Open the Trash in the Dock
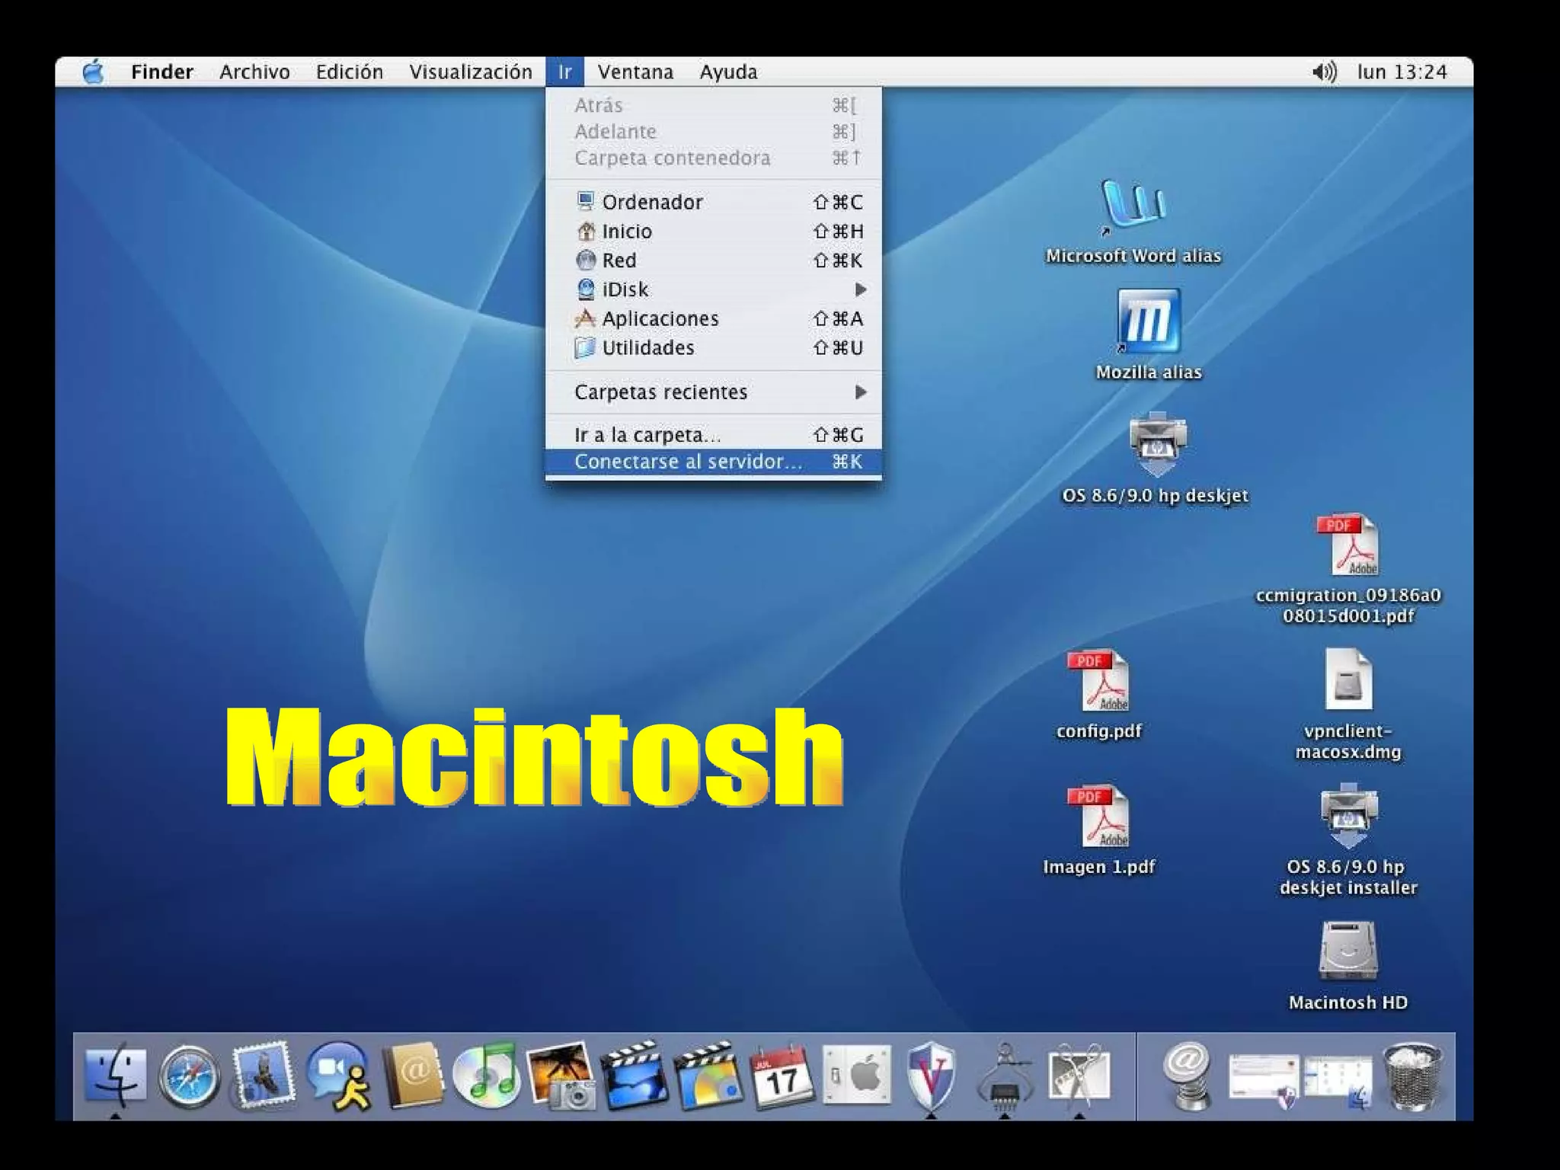This screenshot has width=1560, height=1170. pos(1412,1076)
